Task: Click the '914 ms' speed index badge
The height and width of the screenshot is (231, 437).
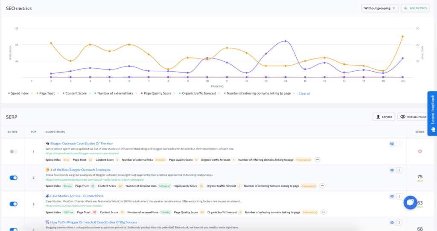Action: pyautogui.click(x=67, y=186)
